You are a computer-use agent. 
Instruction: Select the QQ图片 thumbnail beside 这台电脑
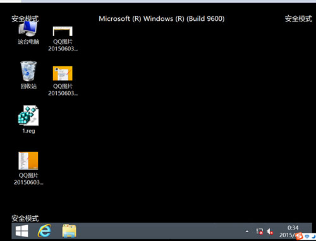pos(63,32)
